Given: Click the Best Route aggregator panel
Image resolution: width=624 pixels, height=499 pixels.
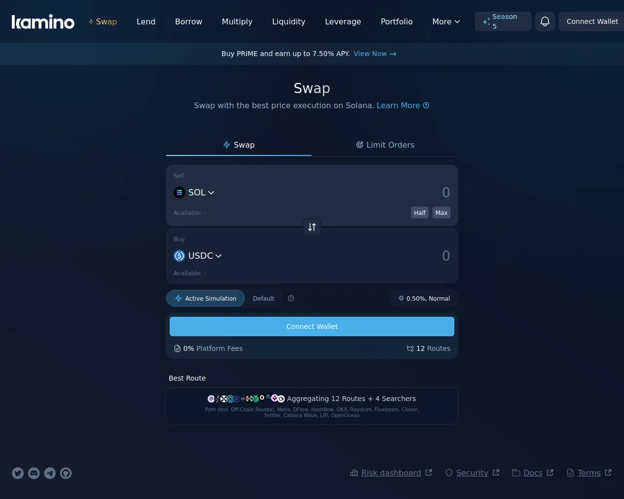Looking at the screenshot, I should tap(312, 406).
